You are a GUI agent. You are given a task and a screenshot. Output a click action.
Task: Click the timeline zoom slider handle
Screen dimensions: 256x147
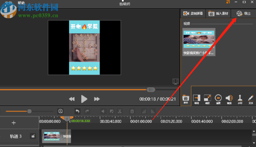tap(29, 111)
